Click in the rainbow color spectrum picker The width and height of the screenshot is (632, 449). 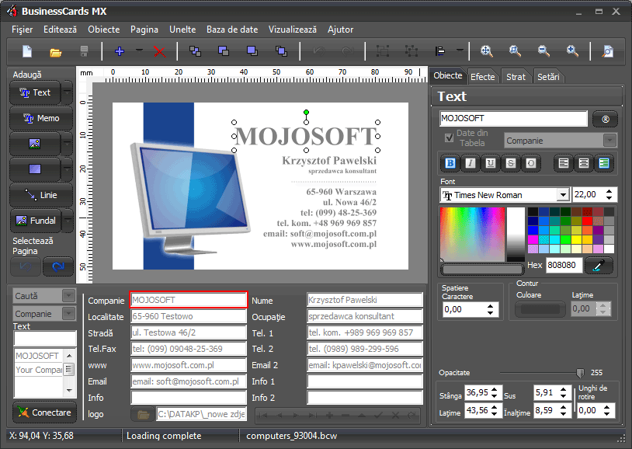pyautogui.click(x=472, y=235)
